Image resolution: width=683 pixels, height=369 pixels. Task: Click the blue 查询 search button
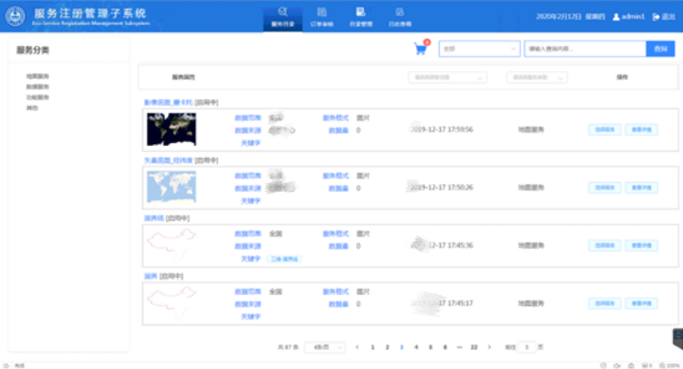(660, 49)
